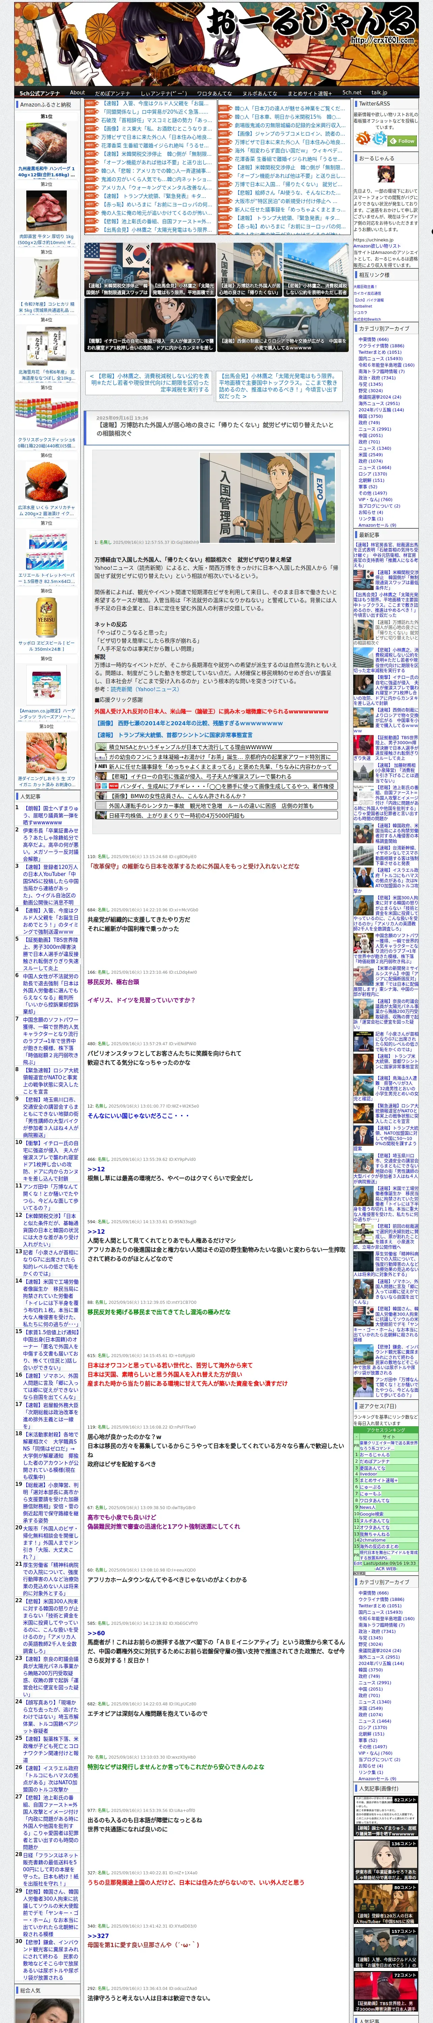The image size is (433, 2023).
Task: Click the >>327 reply anchor
Action: click(98, 1936)
